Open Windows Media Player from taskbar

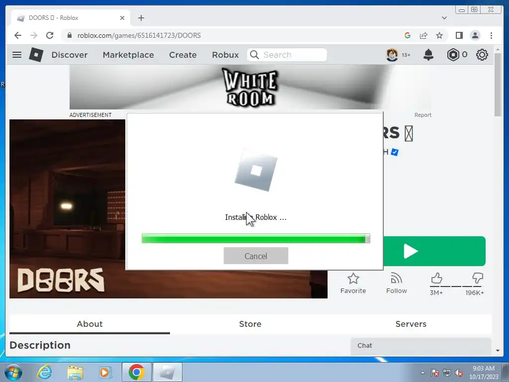(105, 372)
